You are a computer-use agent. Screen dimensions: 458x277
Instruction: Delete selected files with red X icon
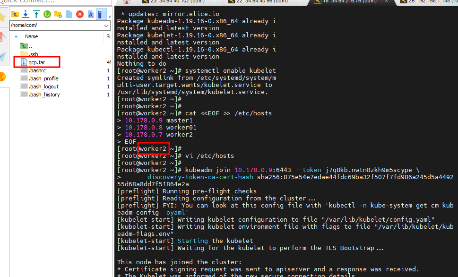click(x=80, y=14)
